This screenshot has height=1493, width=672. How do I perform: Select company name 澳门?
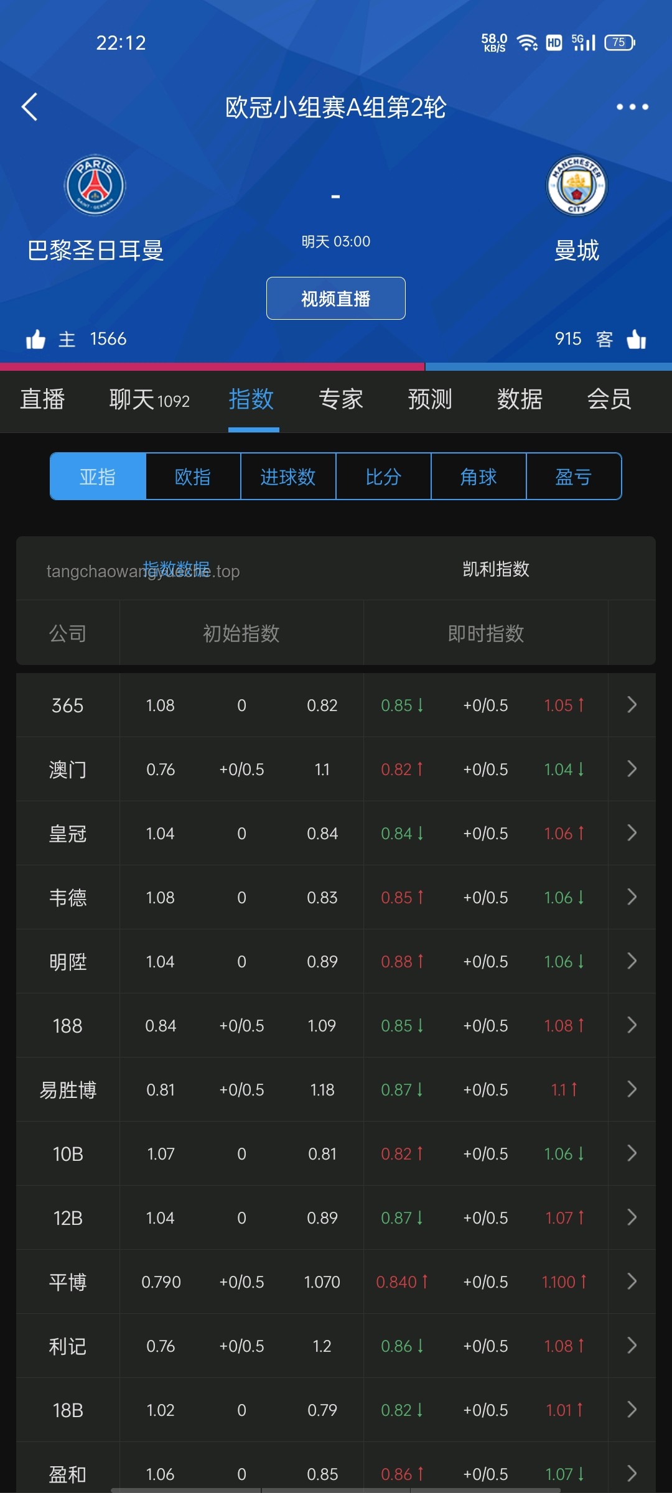(67, 770)
